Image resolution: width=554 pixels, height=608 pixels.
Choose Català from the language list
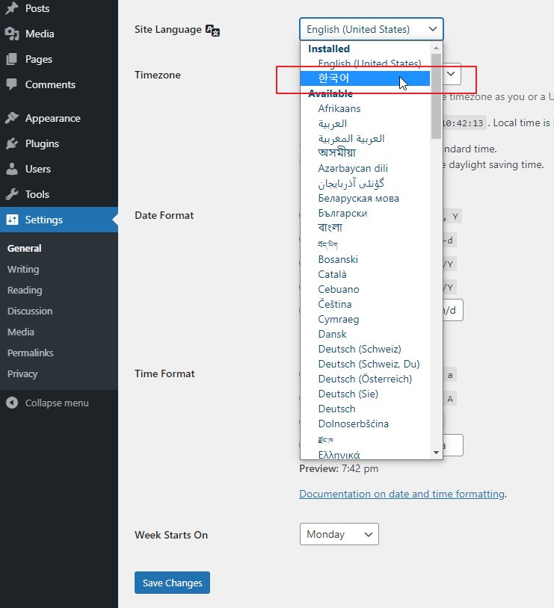pyautogui.click(x=365, y=274)
